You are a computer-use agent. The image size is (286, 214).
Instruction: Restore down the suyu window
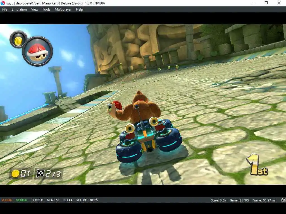coord(266,3)
